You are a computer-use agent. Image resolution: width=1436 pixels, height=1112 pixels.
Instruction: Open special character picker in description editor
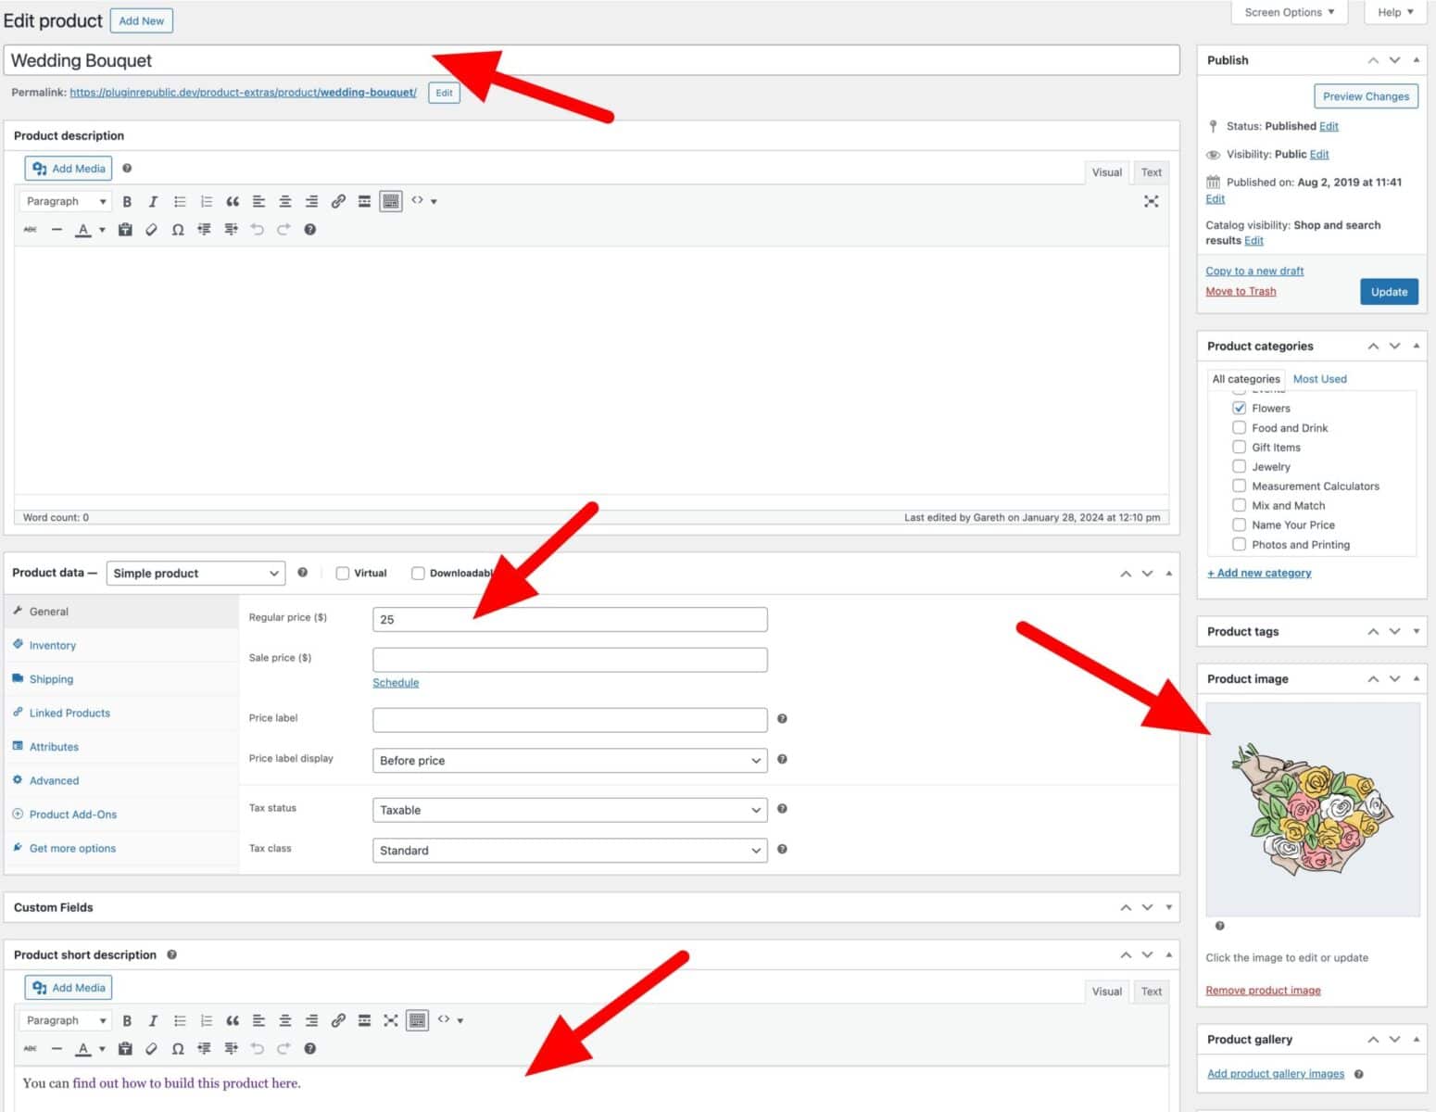pyautogui.click(x=178, y=230)
